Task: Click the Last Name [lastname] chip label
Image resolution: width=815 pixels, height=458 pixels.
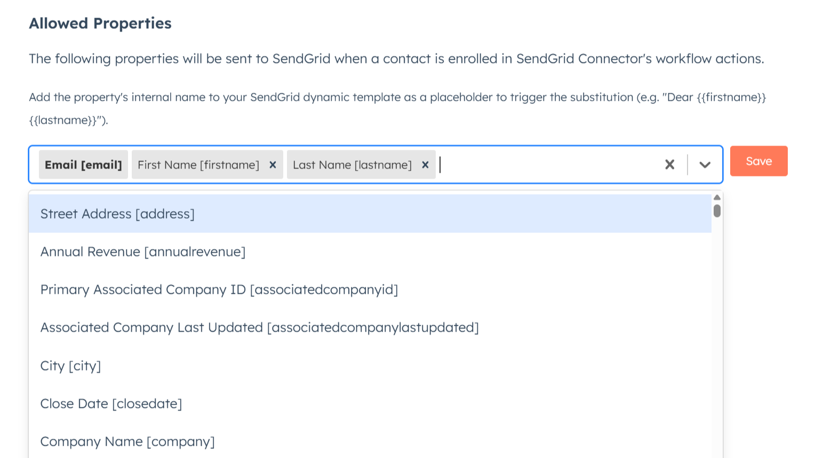Action: coord(352,165)
